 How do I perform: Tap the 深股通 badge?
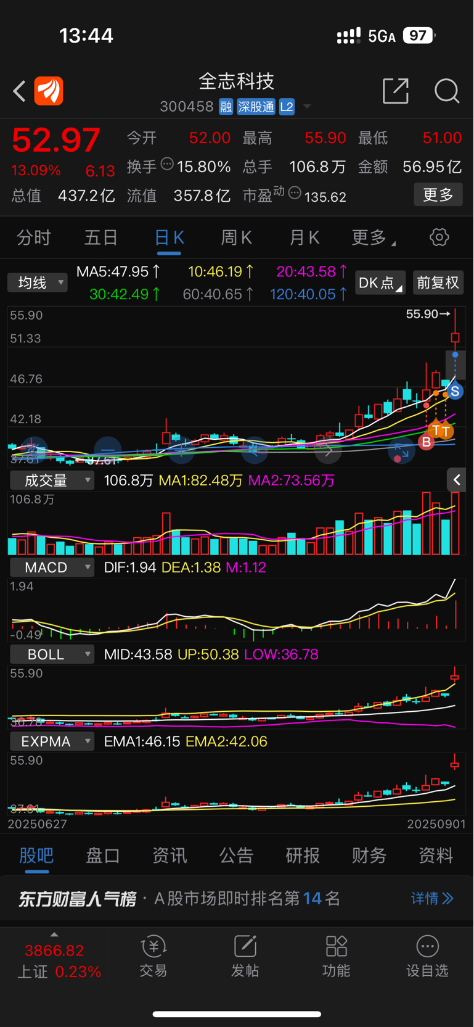256,107
